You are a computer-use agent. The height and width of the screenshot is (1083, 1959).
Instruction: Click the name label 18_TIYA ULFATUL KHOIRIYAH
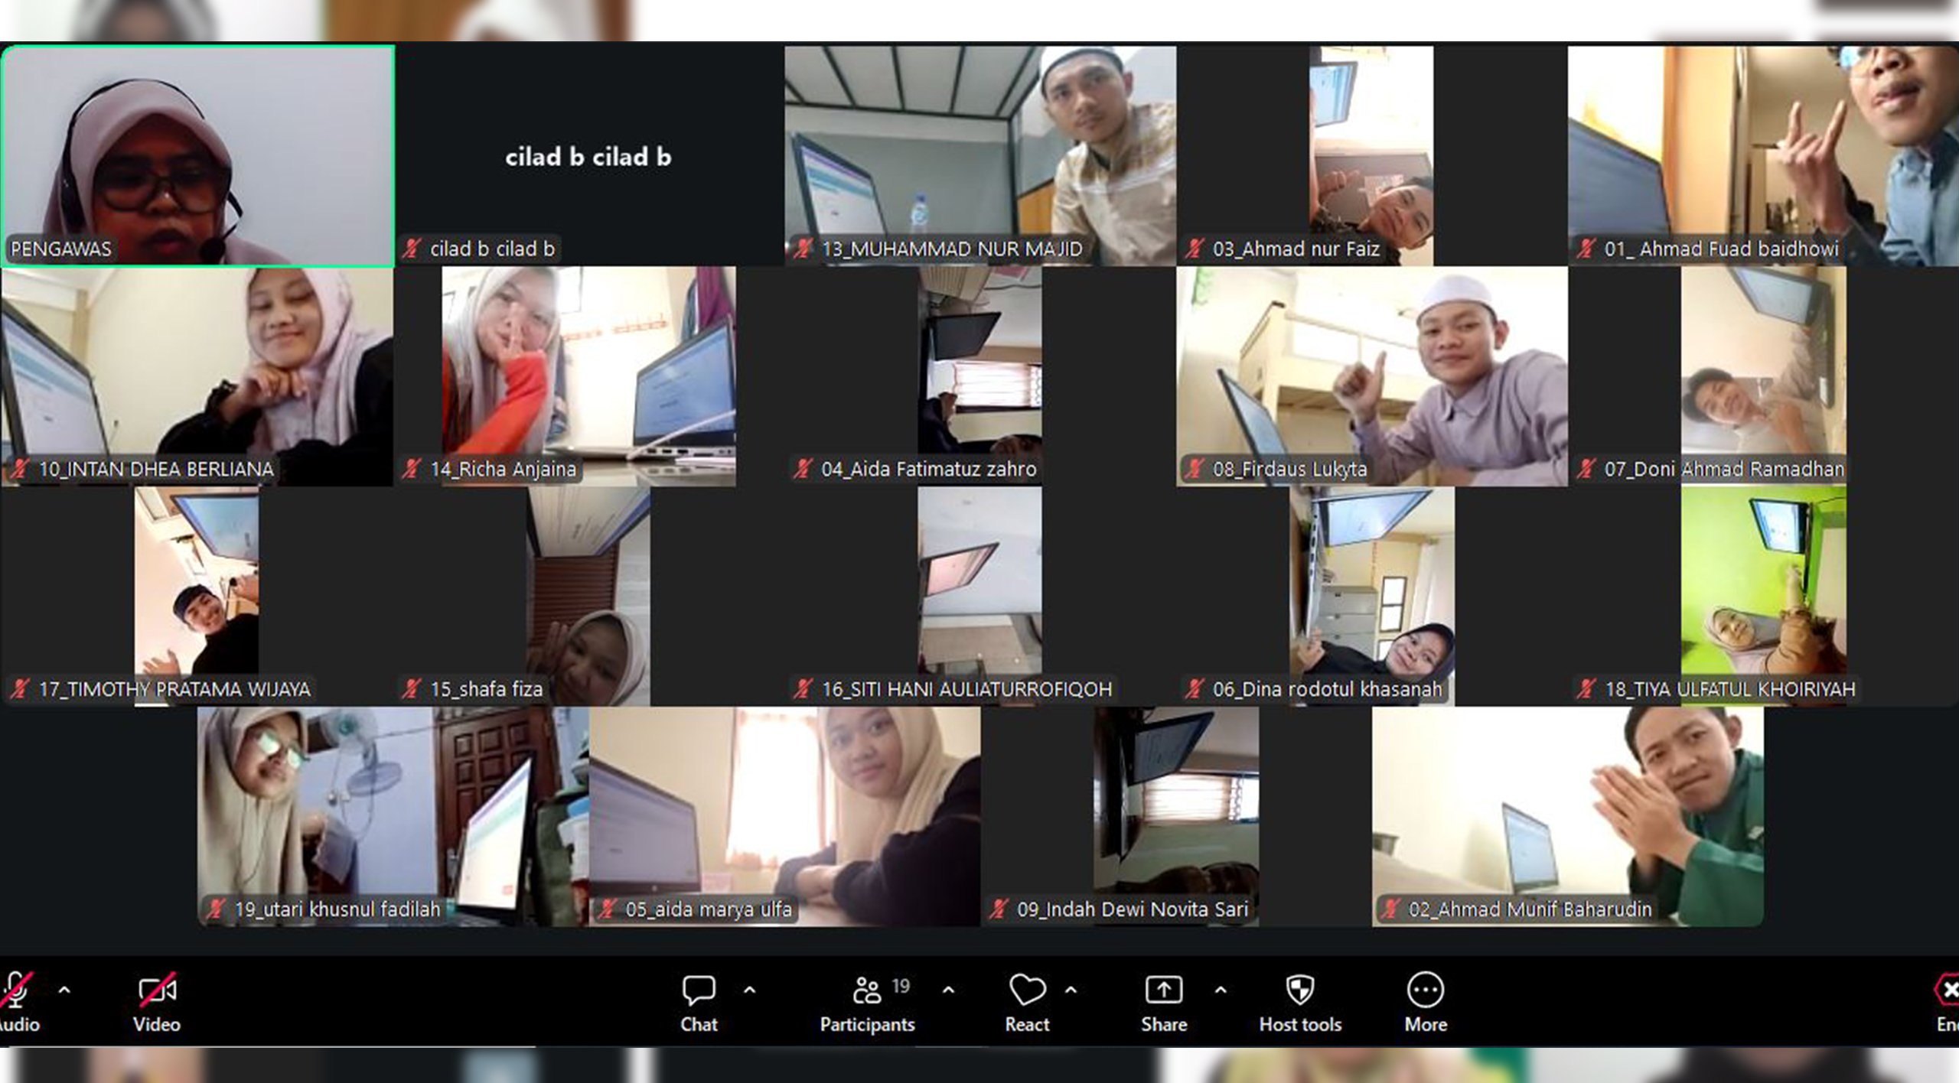point(1730,689)
